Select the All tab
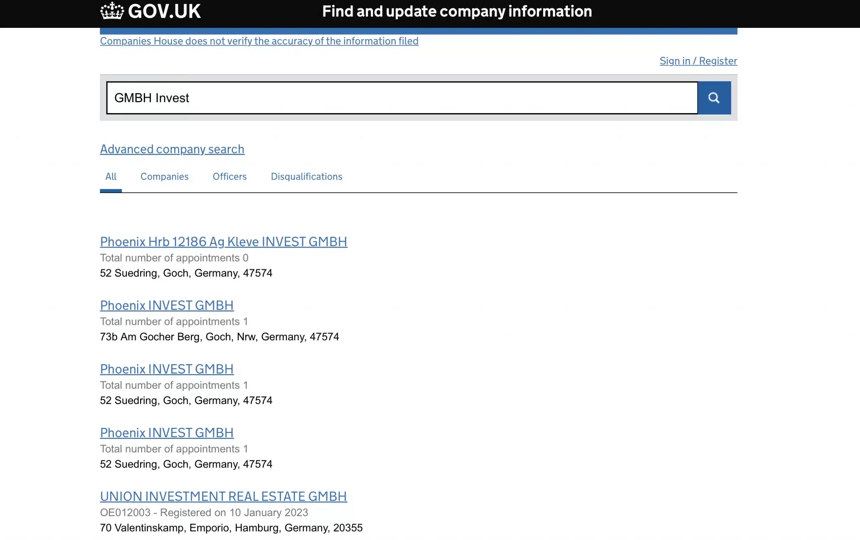Viewport: 860px width, 540px height. [111, 177]
